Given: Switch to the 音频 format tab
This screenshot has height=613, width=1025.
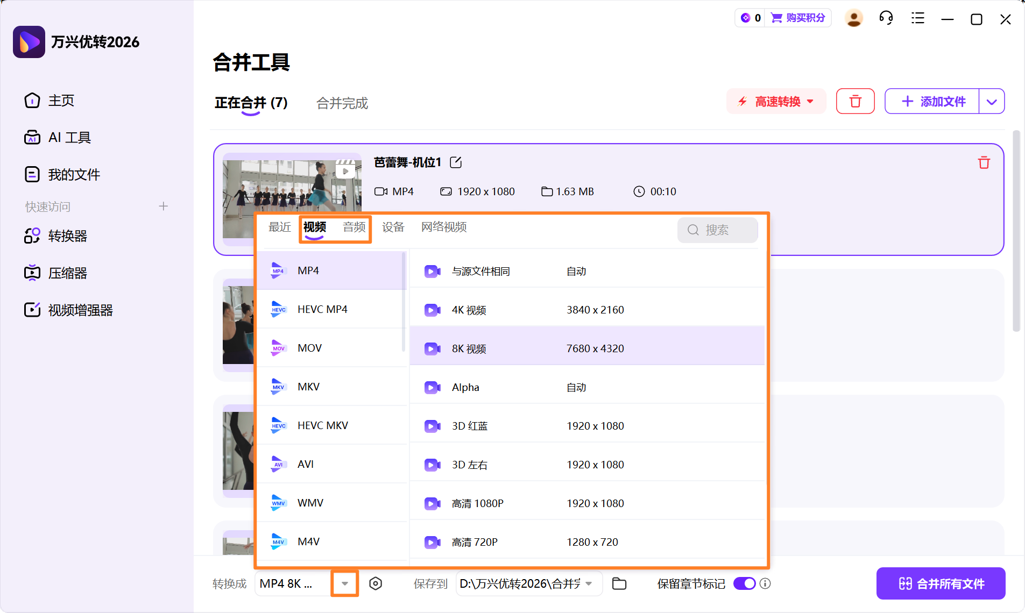Looking at the screenshot, I should (354, 227).
